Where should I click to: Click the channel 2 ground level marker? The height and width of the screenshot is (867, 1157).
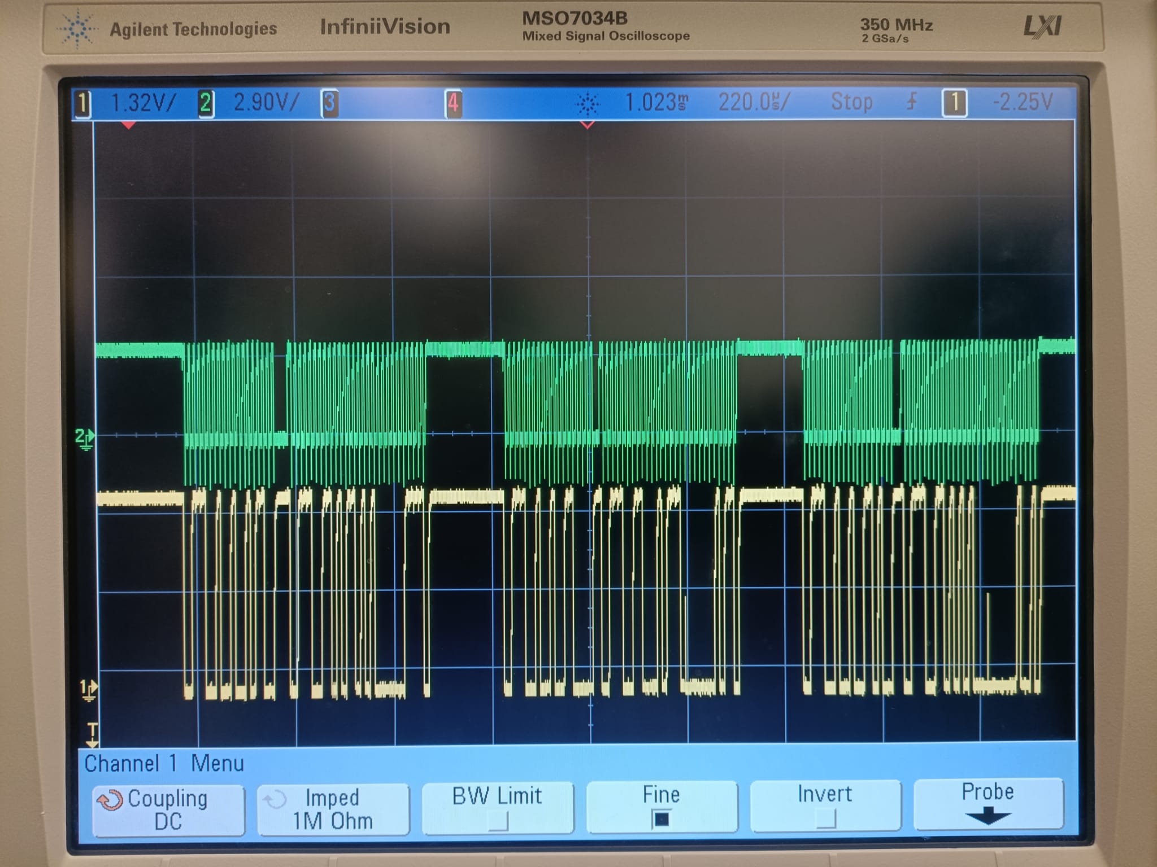(x=84, y=439)
